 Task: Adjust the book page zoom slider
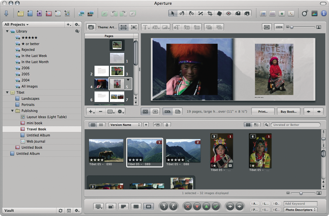pyautogui.click(x=292, y=27)
